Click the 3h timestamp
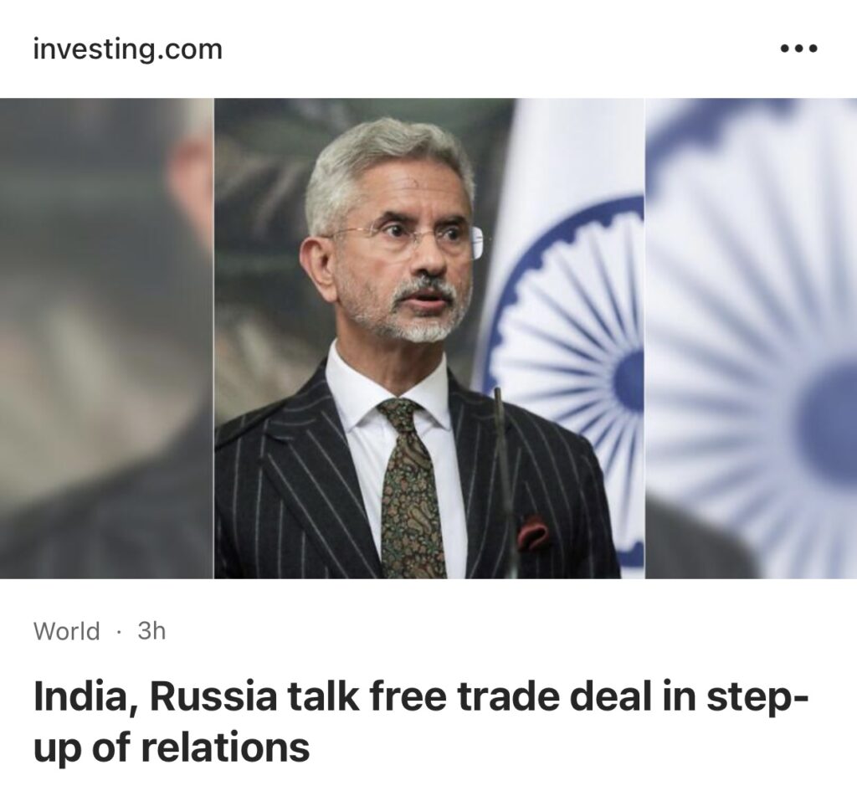 [x=151, y=631]
